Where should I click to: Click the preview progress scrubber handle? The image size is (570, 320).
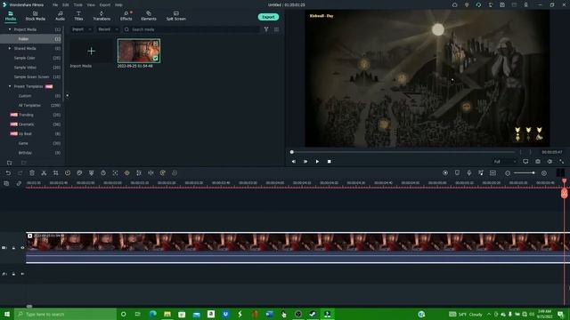point(292,152)
